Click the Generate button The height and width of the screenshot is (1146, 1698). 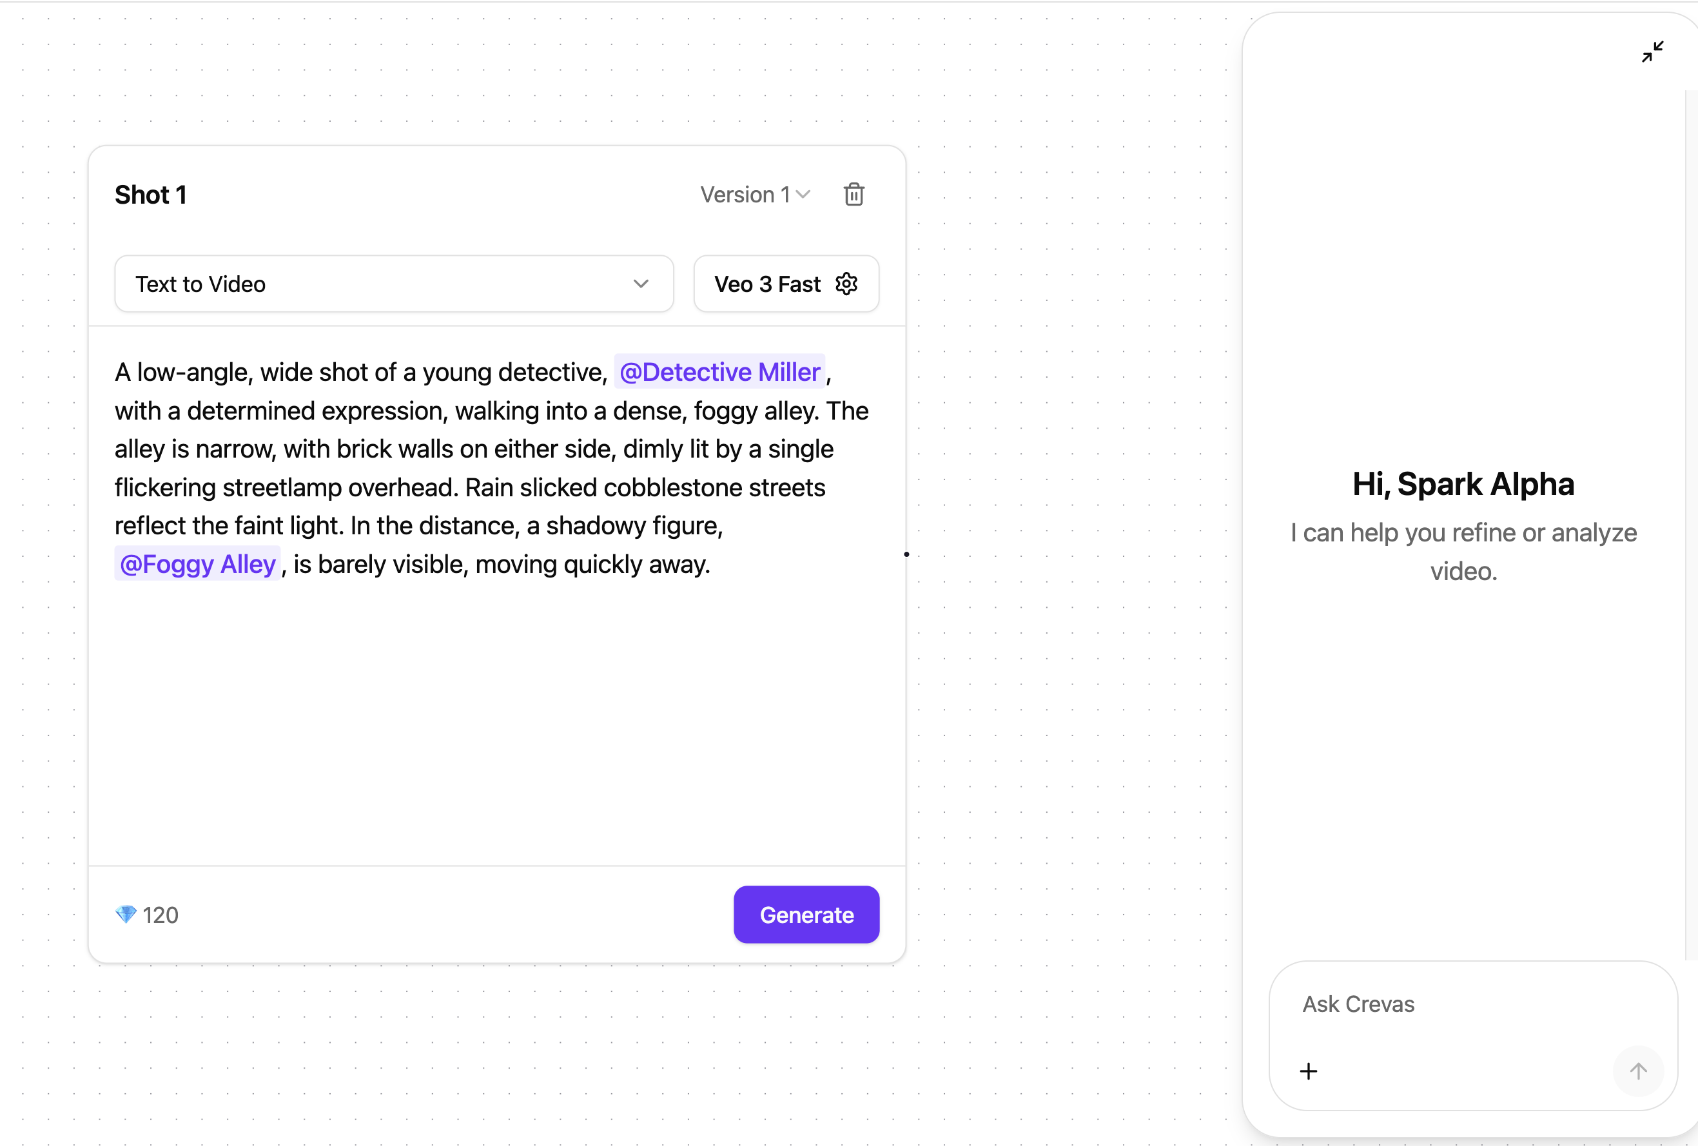click(806, 915)
